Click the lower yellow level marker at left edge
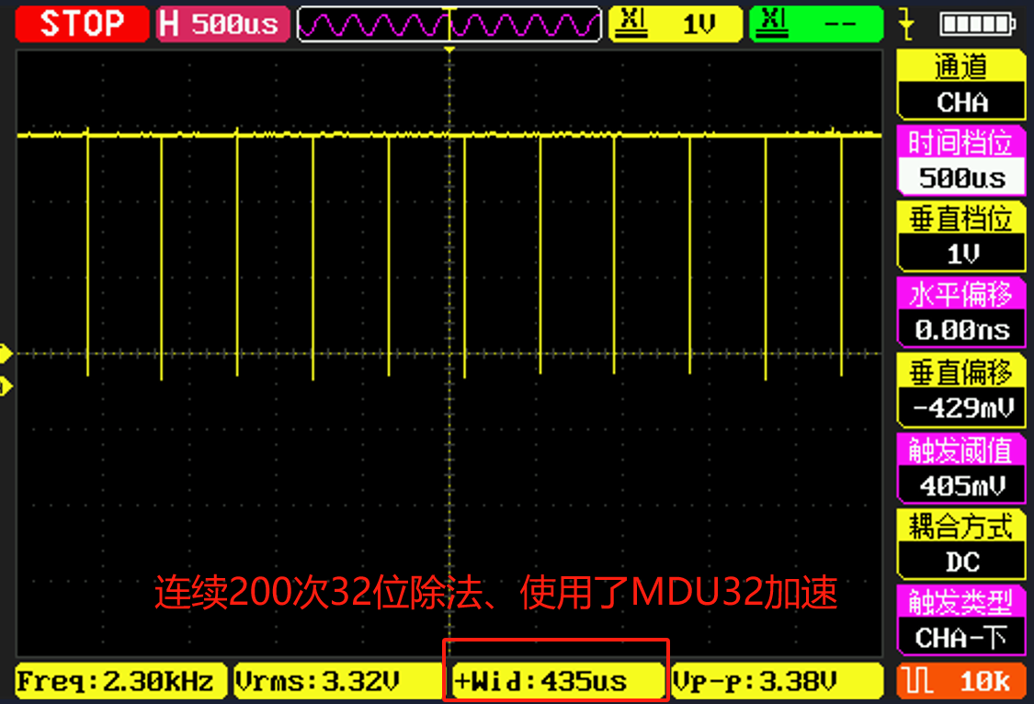The height and width of the screenshot is (704, 1034). coord(6,386)
